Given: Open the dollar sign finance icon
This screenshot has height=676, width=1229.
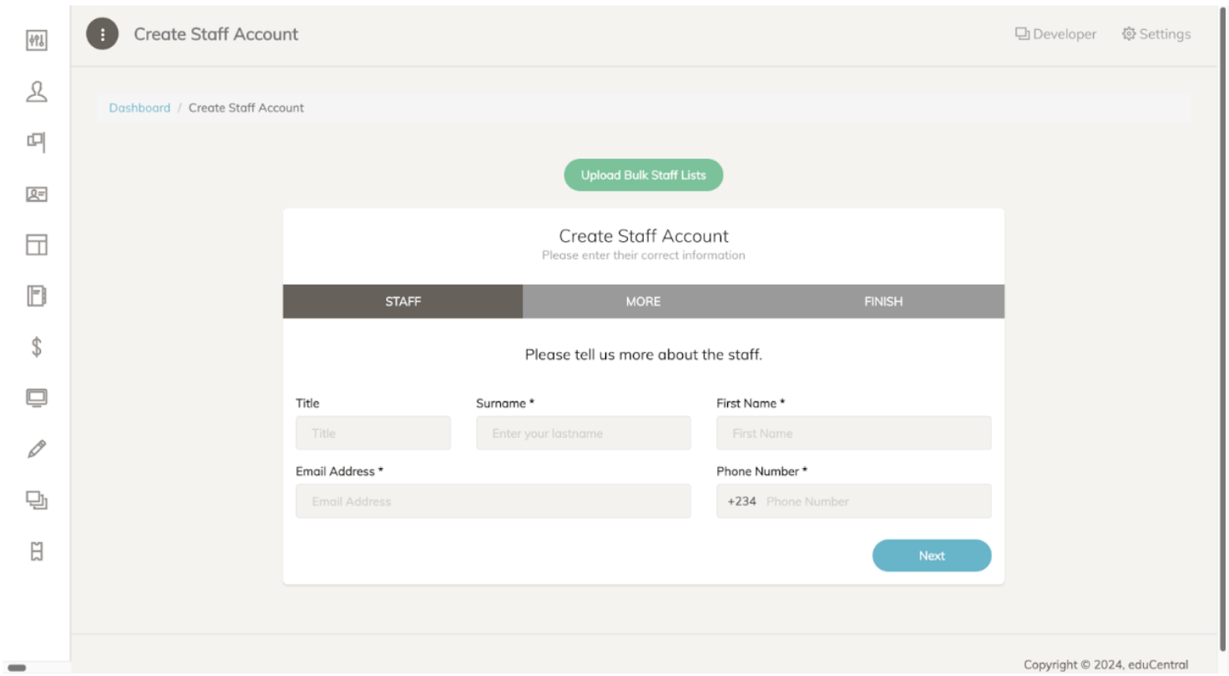Looking at the screenshot, I should (x=37, y=347).
